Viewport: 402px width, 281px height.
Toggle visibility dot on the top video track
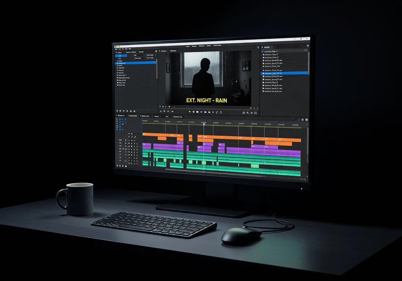pos(129,134)
